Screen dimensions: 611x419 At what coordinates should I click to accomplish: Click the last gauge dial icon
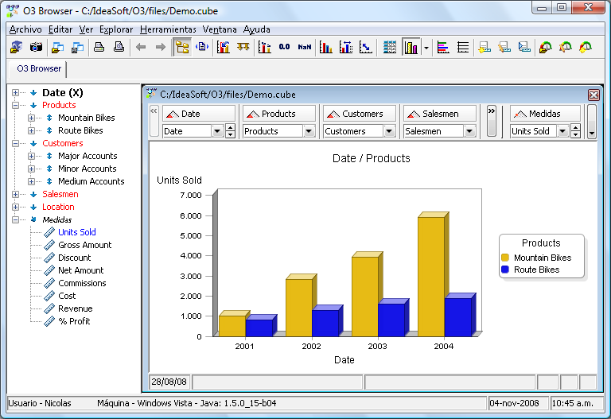point(586,47)
